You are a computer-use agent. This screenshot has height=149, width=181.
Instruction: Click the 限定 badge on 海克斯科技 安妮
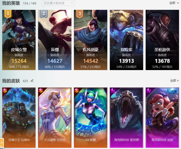click(x=172, y=91)
